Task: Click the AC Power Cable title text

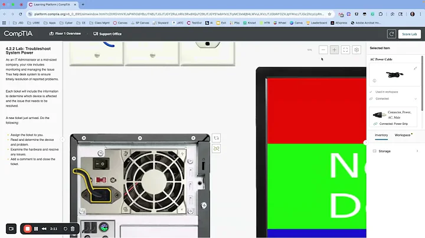Action: point(381,59)
